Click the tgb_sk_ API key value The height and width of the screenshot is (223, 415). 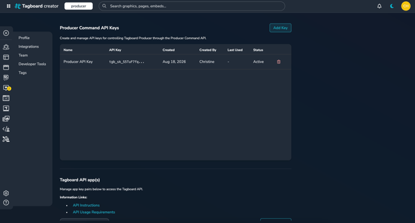[127, 62]
